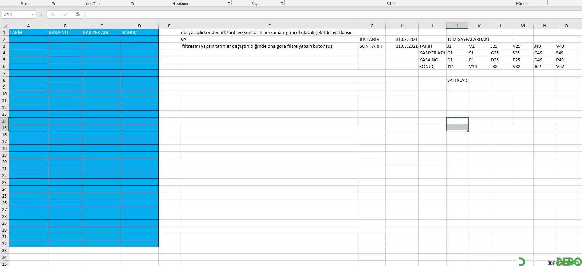Screen dimensions: 582x266
Task: Click the SON TARIH label cell
Action: [372, 46]
